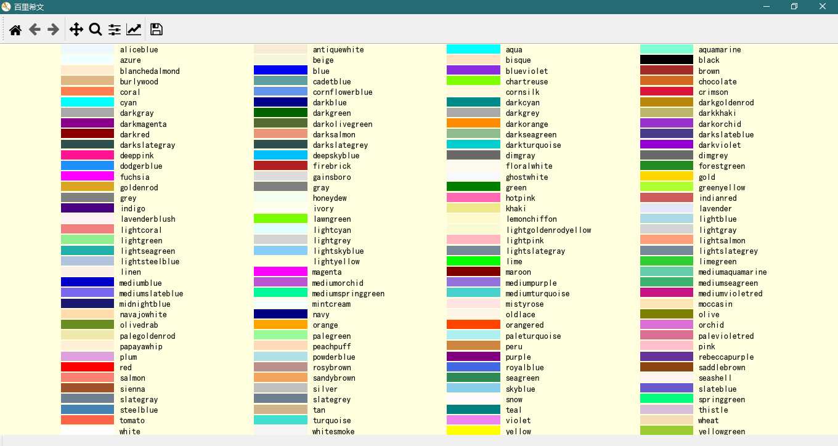Viewport: 838px width, 446px height.
Task: Click the 'chartreuse' label
Action: click(x=527, y=81)
